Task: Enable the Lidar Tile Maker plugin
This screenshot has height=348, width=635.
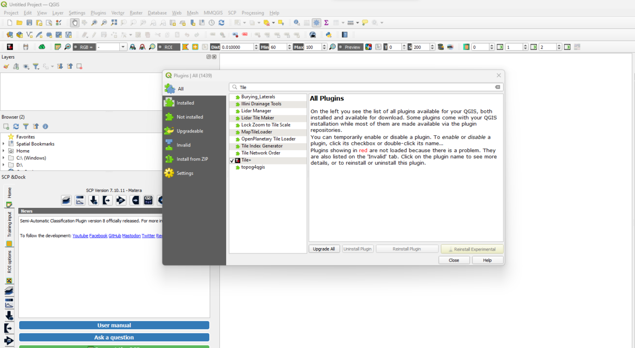Action: tap(233, 118)
